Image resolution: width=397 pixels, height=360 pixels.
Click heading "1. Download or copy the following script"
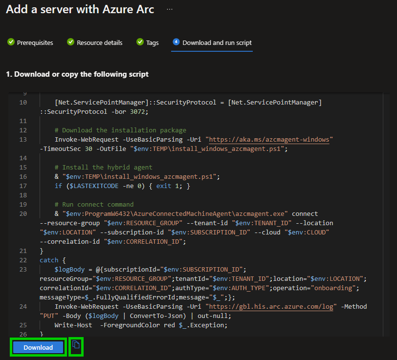(x=77, y=74)
